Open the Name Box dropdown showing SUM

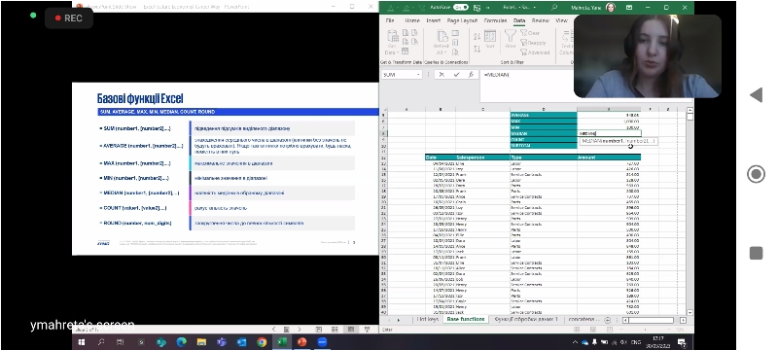418,74
